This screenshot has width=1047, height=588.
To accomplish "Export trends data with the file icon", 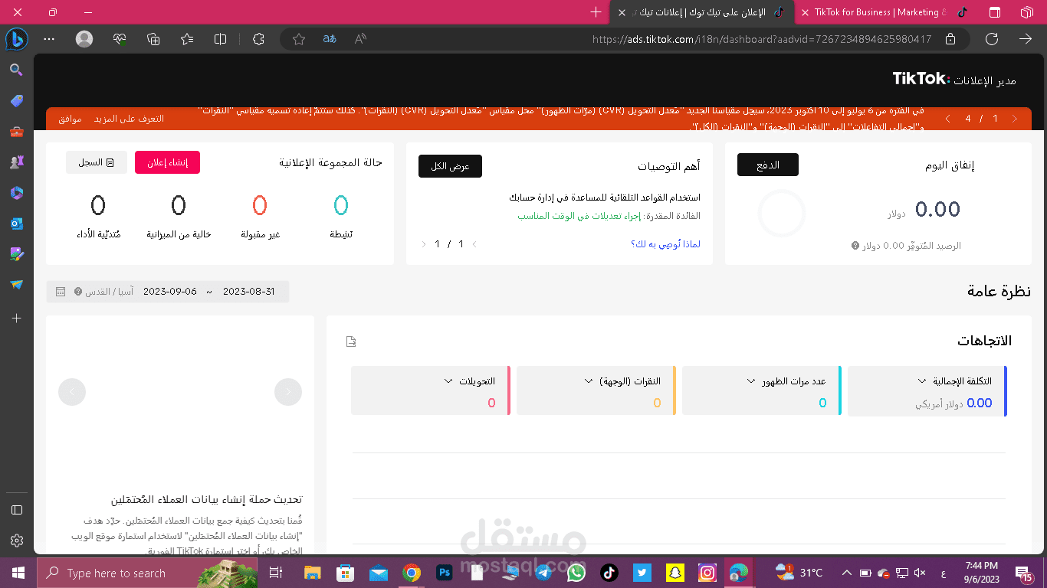I will pyautogui.click(x=351, y=341).
